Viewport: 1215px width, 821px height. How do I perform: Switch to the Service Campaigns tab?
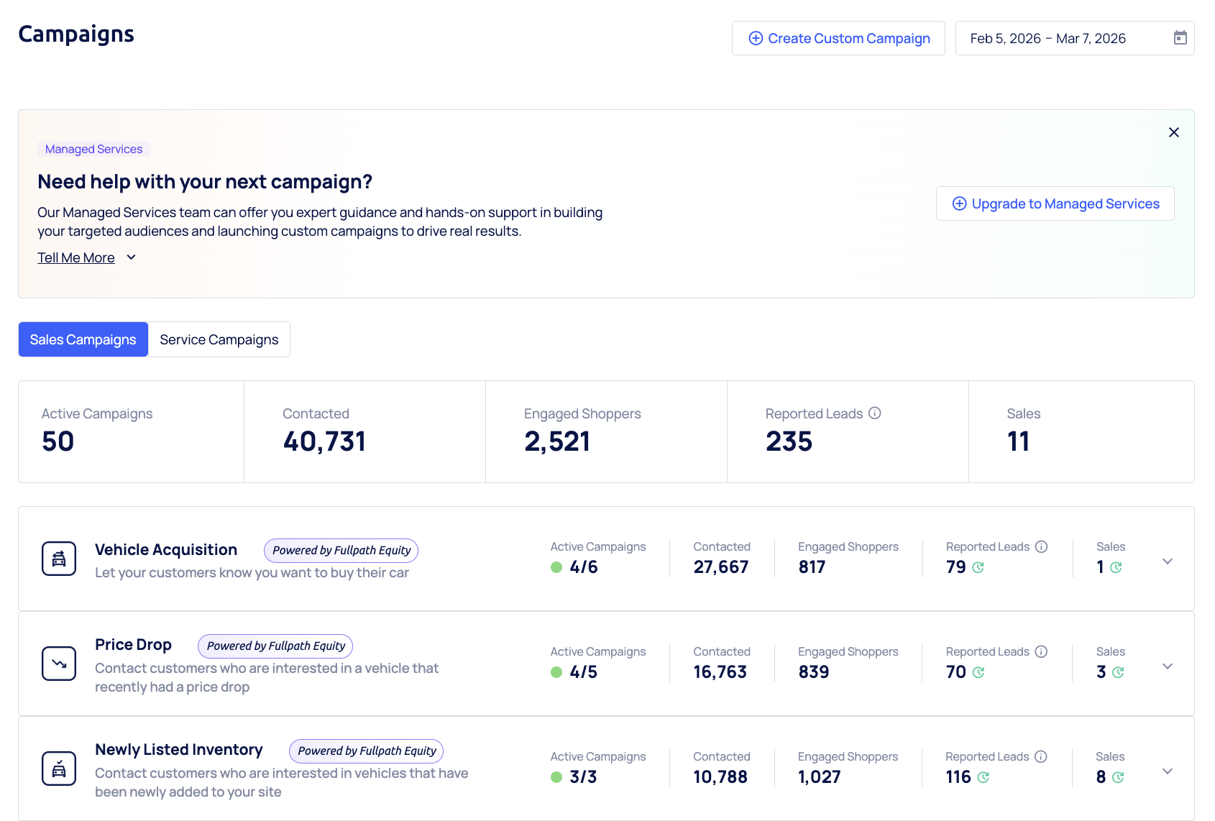click(x=219, y=339)
